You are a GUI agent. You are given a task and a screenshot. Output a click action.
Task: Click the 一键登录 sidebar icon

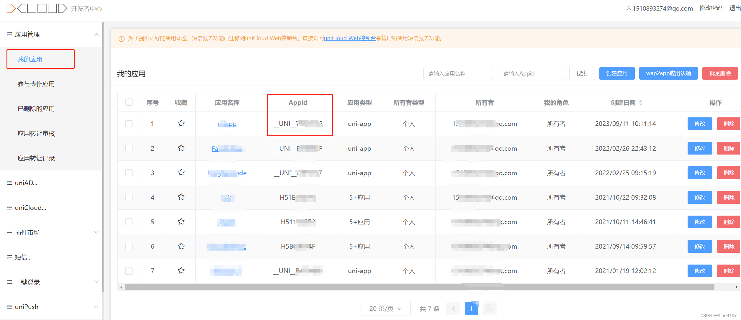pyautogui.click(x=9, y=282)
